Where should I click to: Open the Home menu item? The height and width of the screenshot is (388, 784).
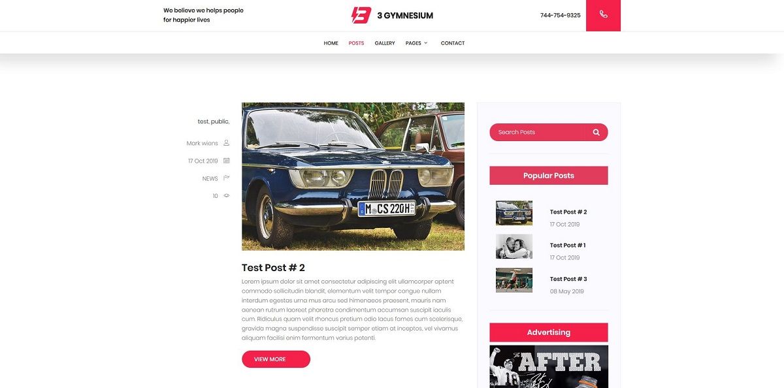tap(331, 43)
